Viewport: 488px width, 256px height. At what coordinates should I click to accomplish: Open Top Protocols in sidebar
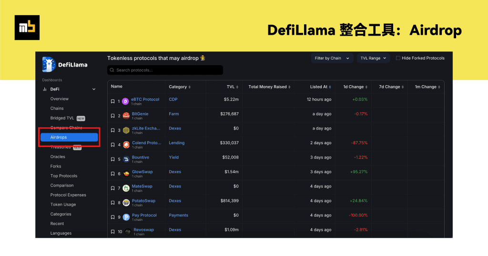coord(64,176)
